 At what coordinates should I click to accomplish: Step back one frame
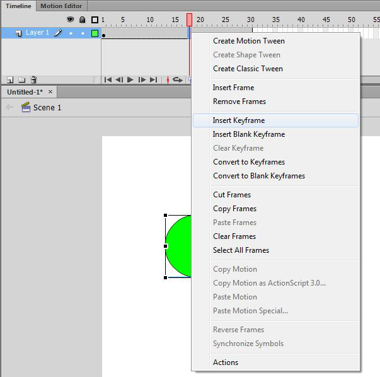(x=119, y=80)
